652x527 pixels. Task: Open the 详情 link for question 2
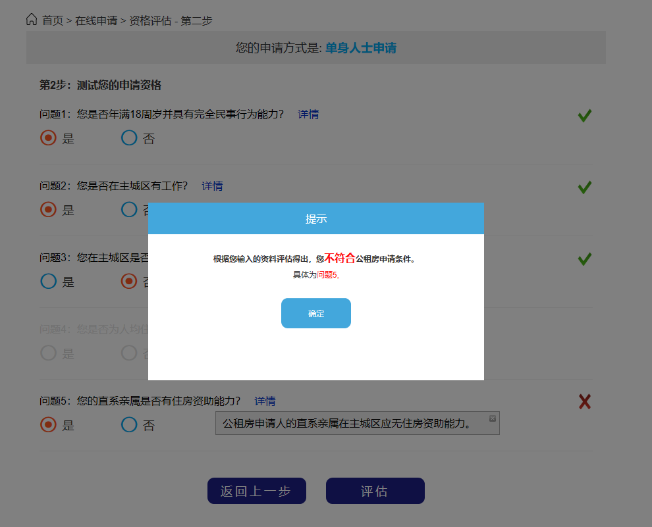pyautogui.click(x=212, y=186)
